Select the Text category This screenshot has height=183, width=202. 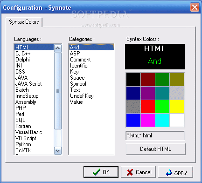coord(91,90)
